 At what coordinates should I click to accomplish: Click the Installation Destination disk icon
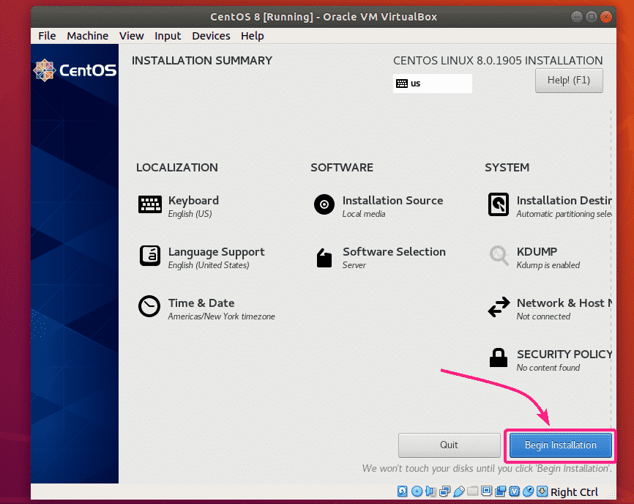499,205
